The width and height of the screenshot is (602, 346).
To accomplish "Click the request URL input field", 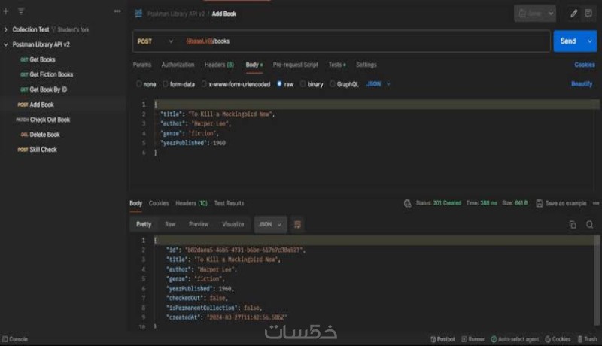I will click(365, 41).
